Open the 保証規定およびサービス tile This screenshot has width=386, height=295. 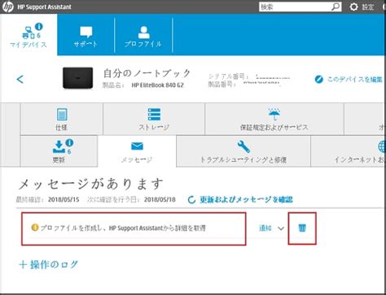[274, 119]
